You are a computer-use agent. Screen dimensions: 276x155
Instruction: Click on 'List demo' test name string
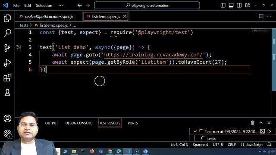pyautogui.click(x=72, y=47)
